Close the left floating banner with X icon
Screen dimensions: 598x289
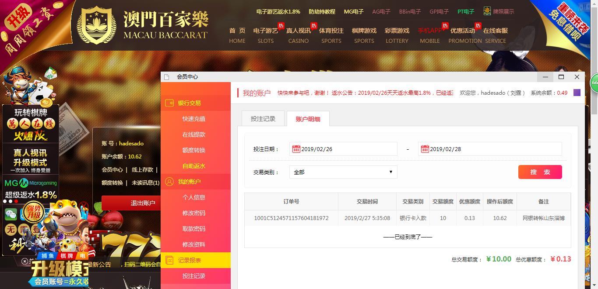(x=25, y=261)
